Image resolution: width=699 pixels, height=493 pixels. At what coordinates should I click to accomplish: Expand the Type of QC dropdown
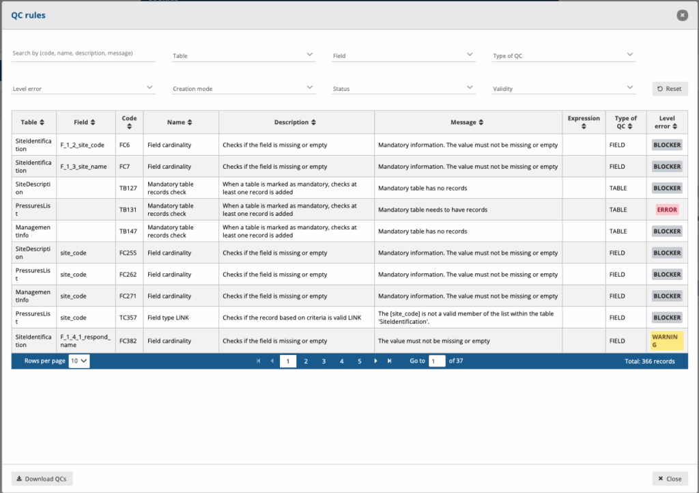point(564,55)
